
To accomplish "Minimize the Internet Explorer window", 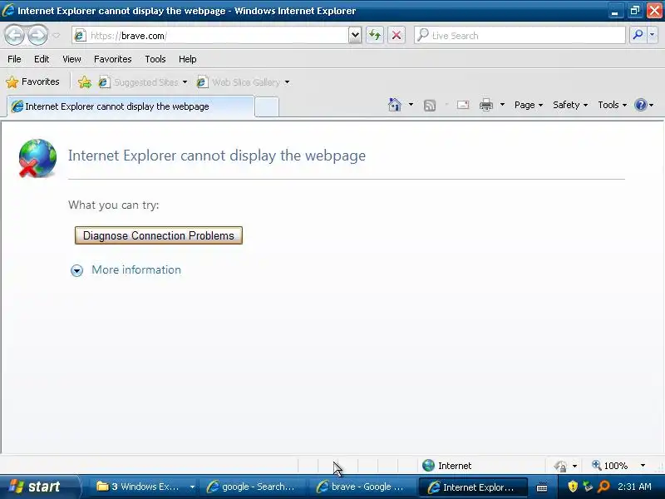I will pyautogui.click(x=614, y=11).
